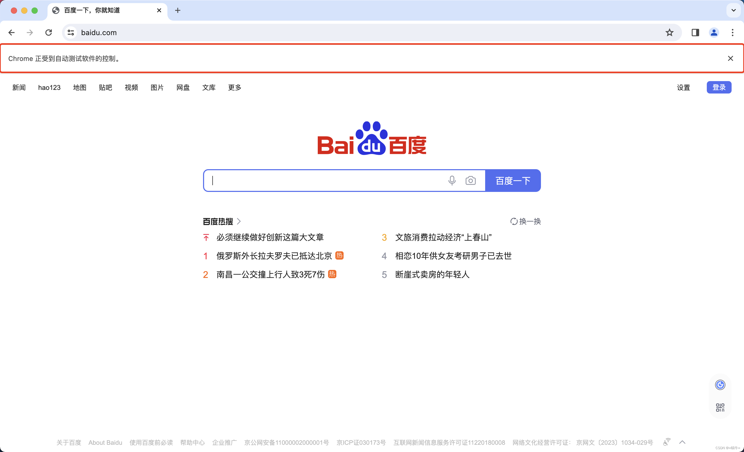Reload the Baidu page
Viewport: 744px width, 452px height.
tap(49, 32)
